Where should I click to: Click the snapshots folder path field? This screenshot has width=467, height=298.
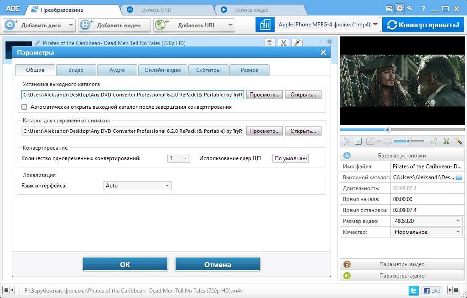click(x=133, y=131)
